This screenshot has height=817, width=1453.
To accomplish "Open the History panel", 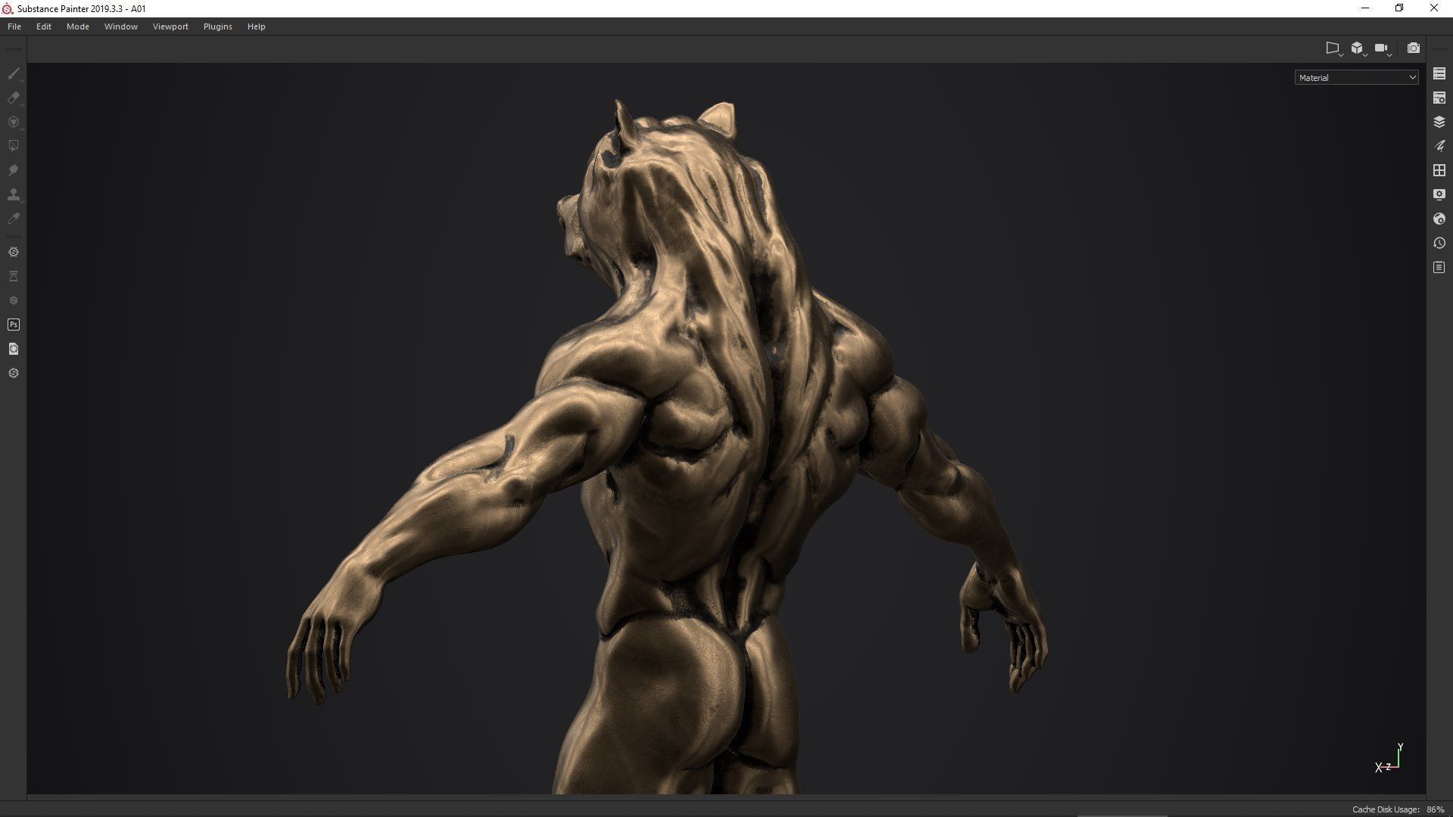I will pyautogui.click(x=1439, y=243).
